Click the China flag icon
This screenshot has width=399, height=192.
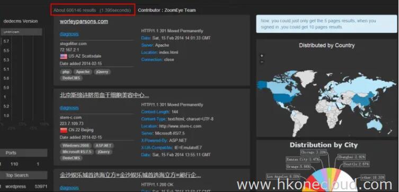[x=64, y=130]
